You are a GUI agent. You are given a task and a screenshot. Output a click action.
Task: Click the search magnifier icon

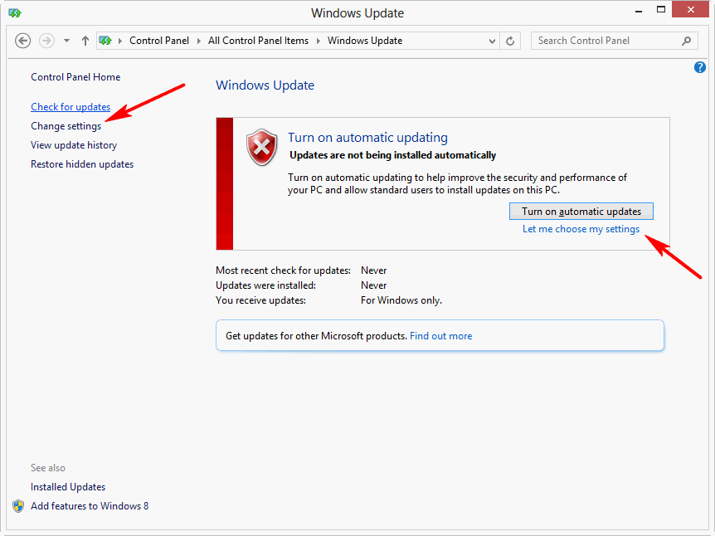pos(686,41)
